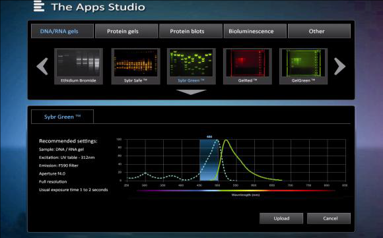Pick the GelGreen application thumbnail

click(303, 66)
